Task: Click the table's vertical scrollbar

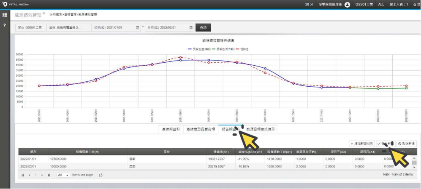Action: click(x=414, y=163)
